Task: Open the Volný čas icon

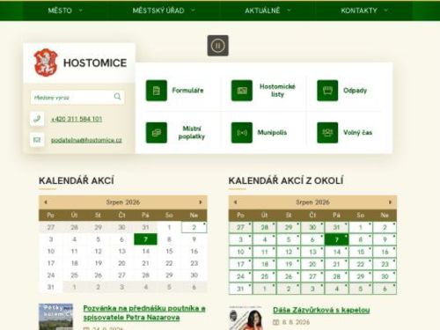Action: pyautogui.click(x=327, y=133)
